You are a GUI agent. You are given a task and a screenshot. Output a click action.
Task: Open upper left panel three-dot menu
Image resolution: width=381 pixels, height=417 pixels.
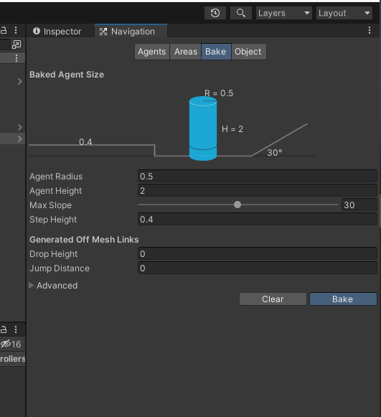[16, 30]
